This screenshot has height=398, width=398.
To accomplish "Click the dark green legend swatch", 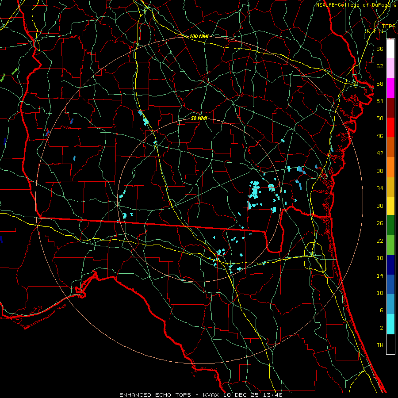I will [x=390, y=225].
